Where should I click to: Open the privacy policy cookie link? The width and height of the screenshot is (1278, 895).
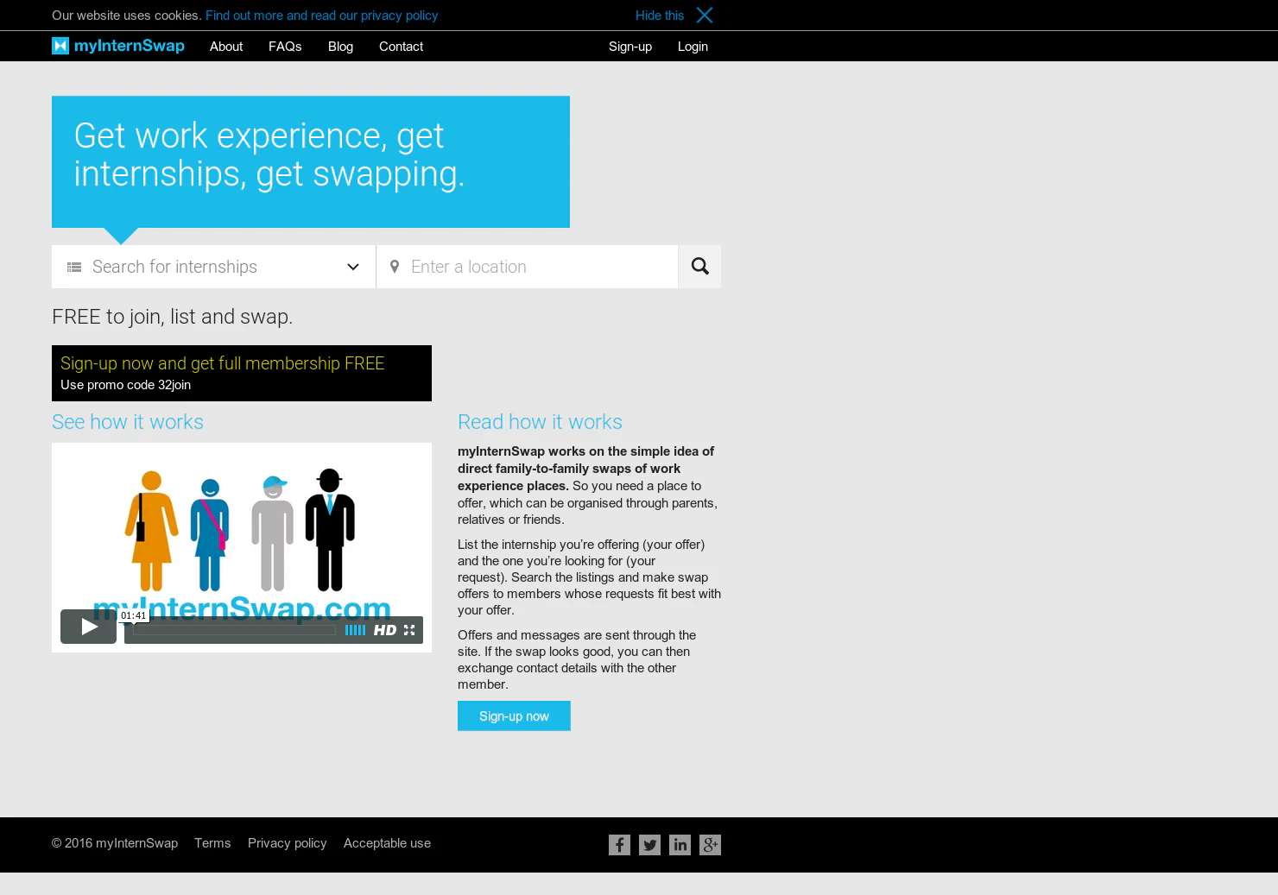(x=321, y=16)
